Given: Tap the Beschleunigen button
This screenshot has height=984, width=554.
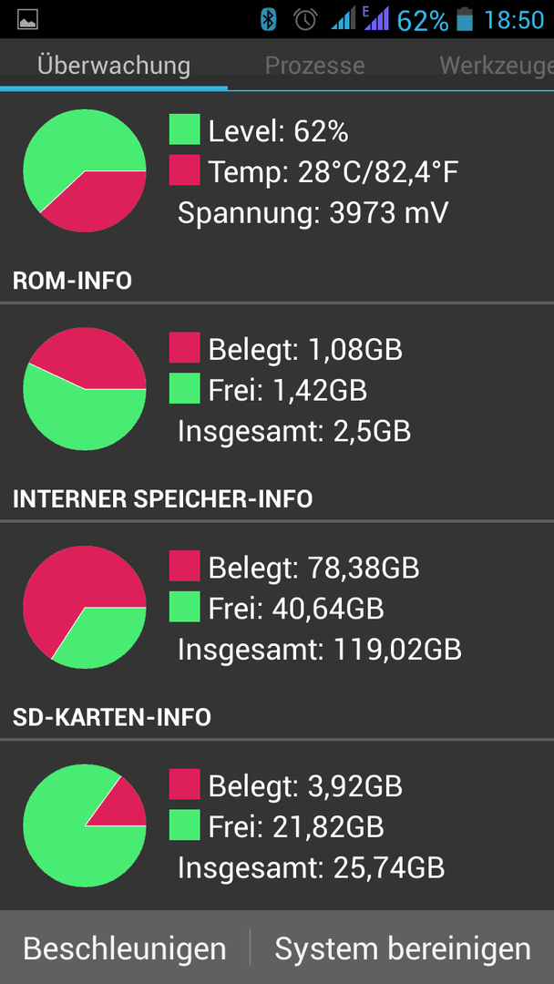Looking at the screenshot, I should pos(125,948).
